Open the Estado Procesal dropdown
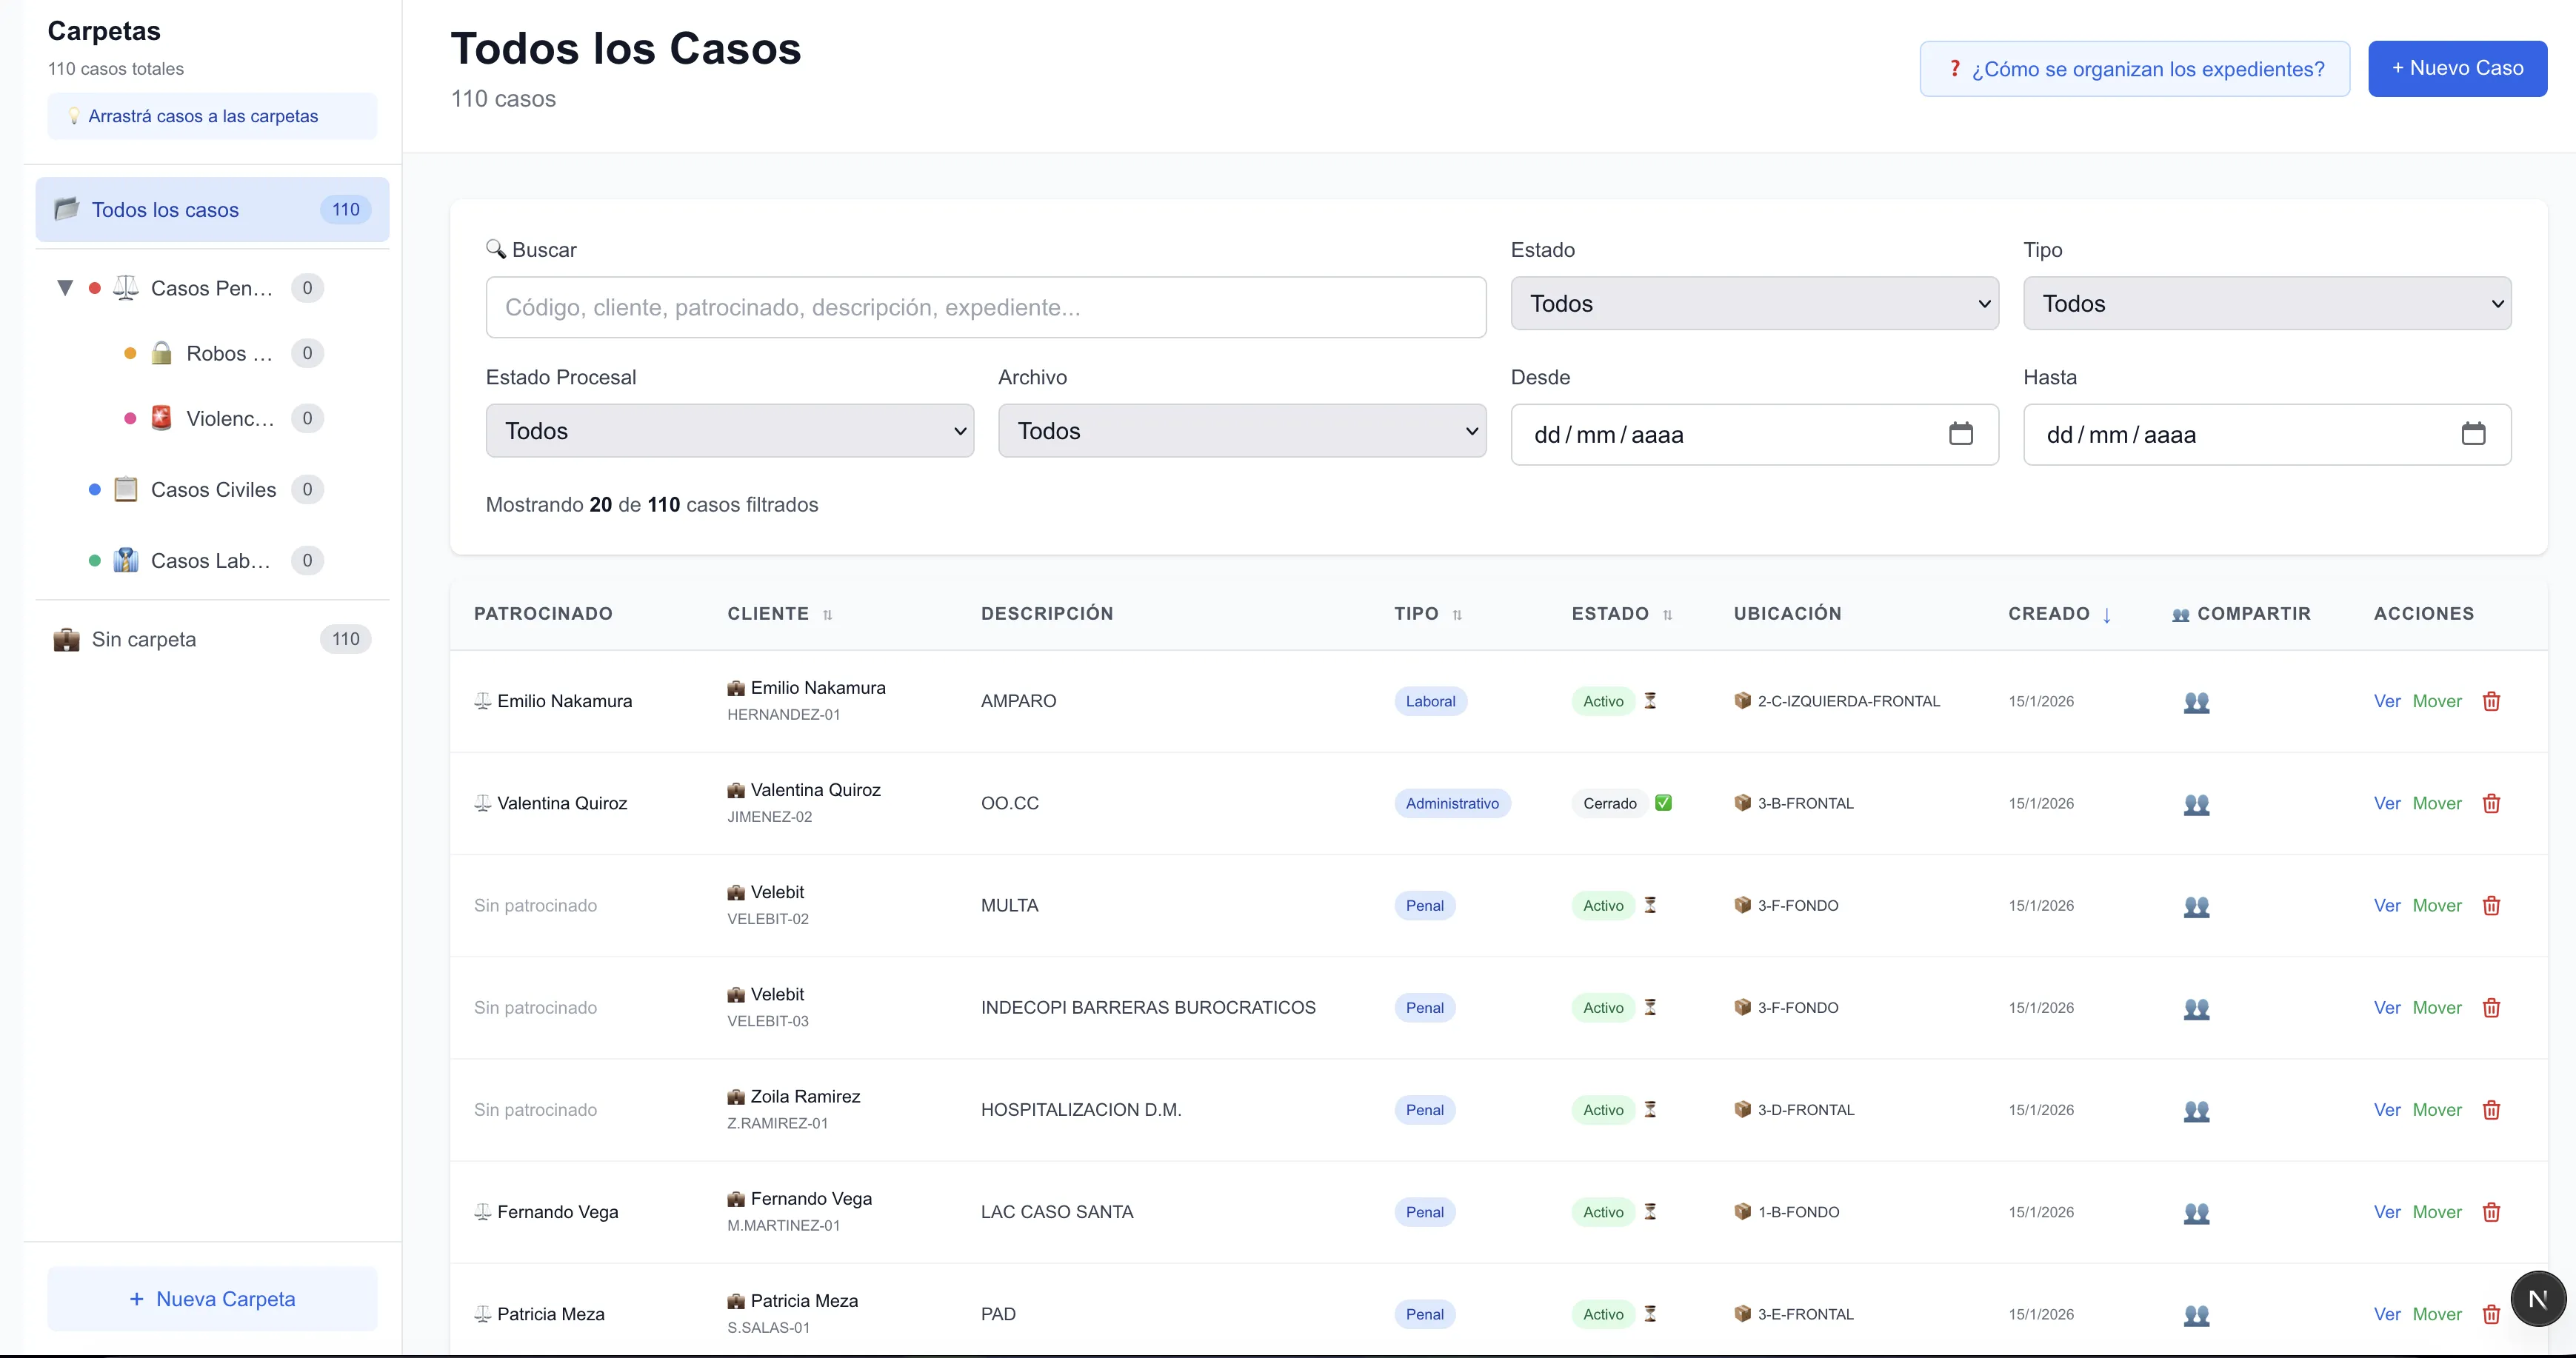 click(x=728, y=430)
